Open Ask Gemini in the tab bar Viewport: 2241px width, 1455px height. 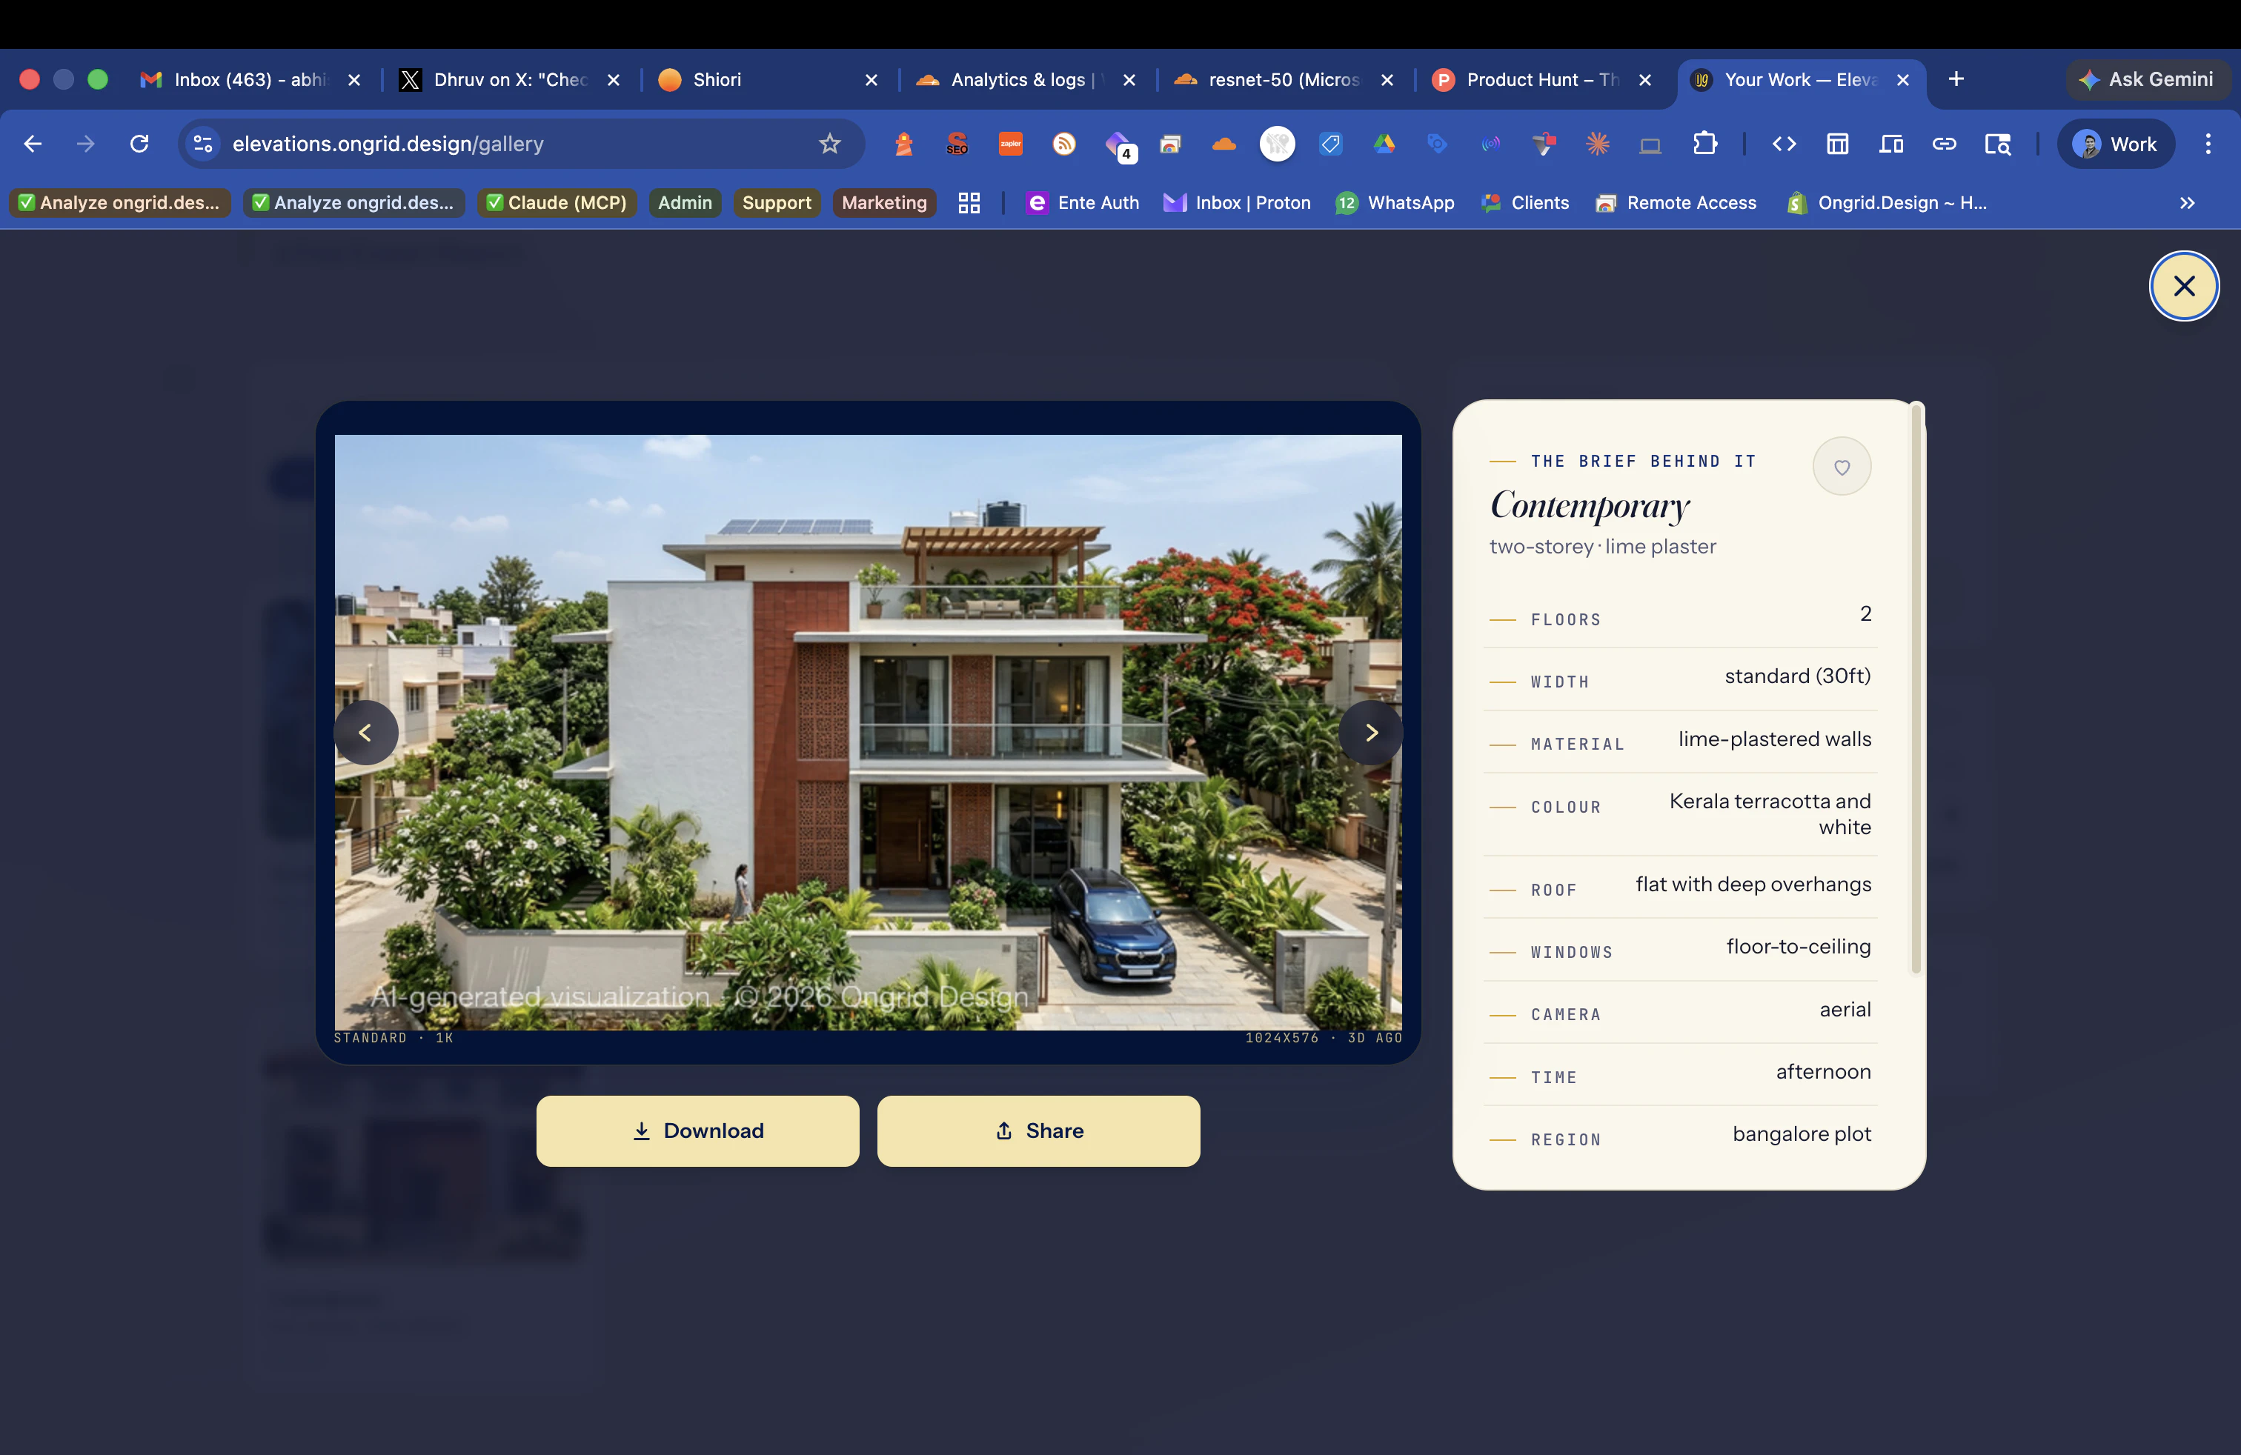tap(2147, 80)
